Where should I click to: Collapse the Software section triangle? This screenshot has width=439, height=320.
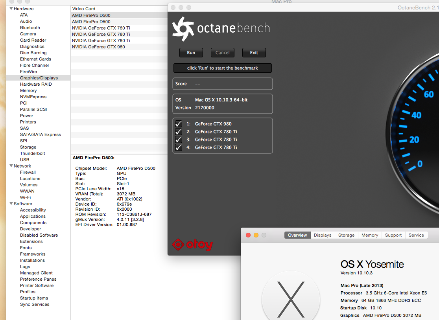pyautogui.click(x=11, y=204)
